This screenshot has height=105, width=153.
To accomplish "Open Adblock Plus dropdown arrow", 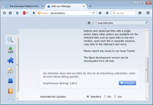I will coord(27,13).
